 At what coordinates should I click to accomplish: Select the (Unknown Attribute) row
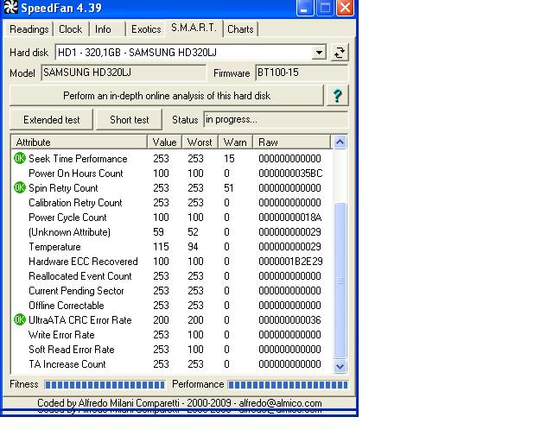172,232
